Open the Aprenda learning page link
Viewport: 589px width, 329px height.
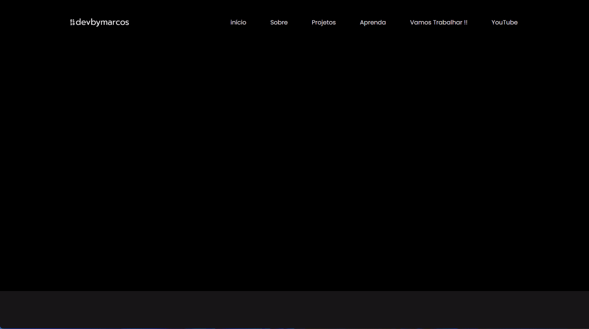click(x=372, y=23)
